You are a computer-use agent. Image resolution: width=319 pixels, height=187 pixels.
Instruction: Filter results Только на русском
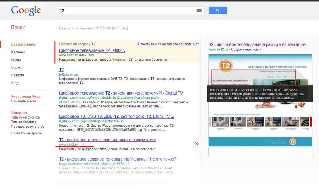26,117
